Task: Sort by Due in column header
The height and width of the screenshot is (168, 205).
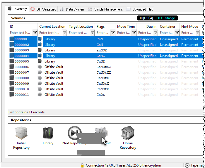Action: pos(147,27)
